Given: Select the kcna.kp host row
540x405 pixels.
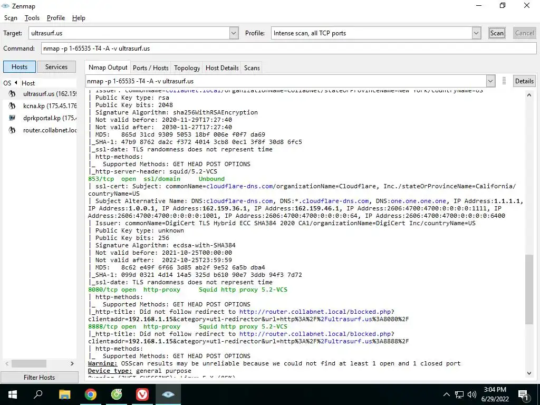Looking at the screenshot, I should [x=40, y=105].
